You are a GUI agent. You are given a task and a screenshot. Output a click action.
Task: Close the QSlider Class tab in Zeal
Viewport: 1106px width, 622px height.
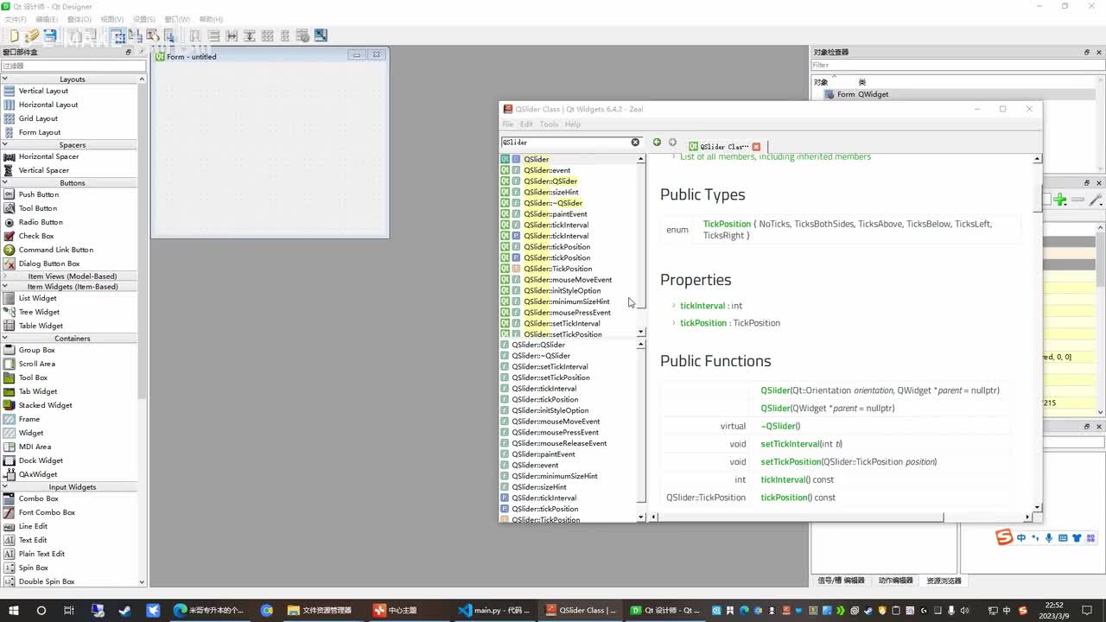tap(756, 147)
